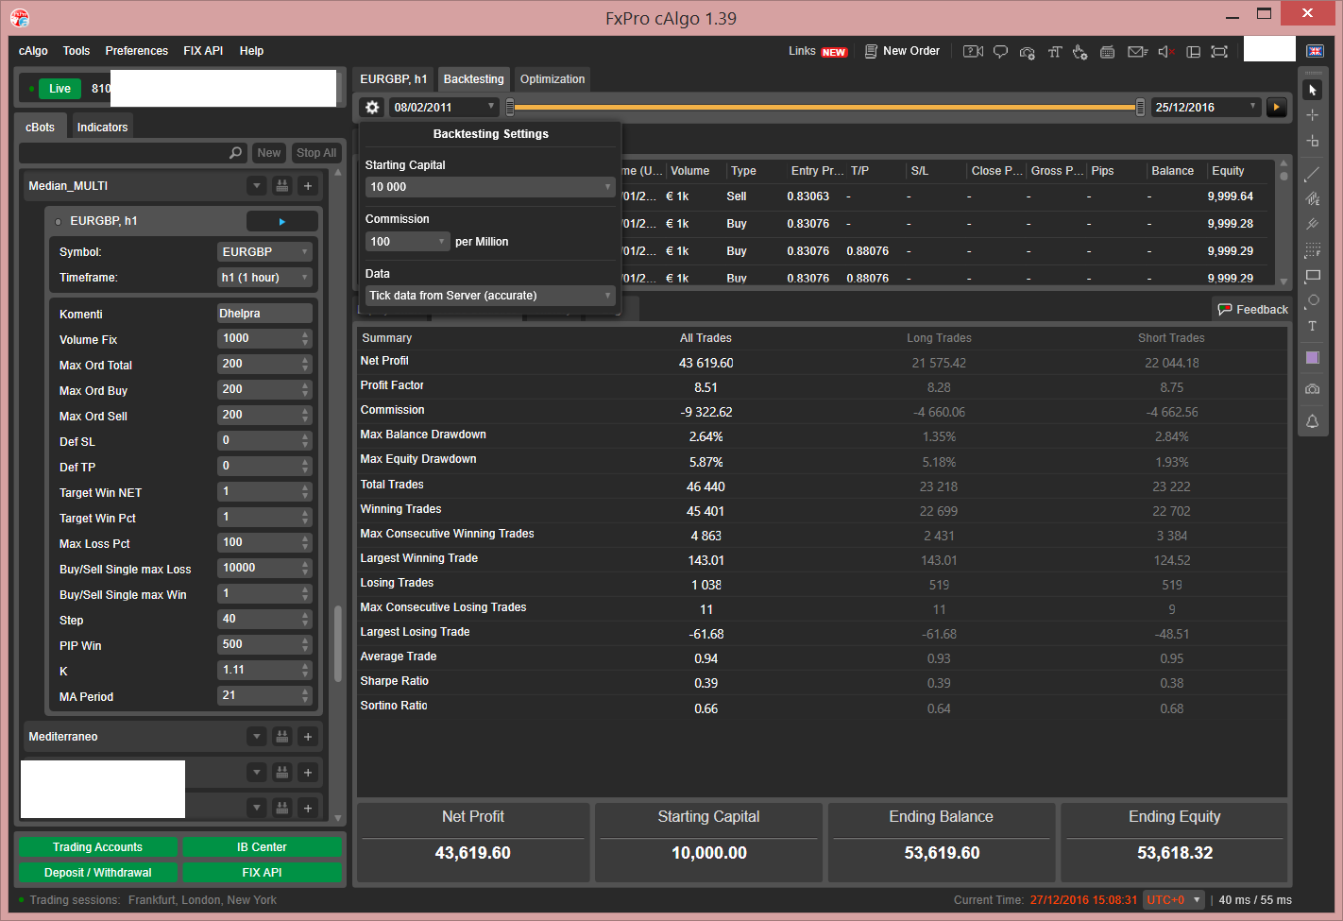
Task: Open the keyboard hotkeys icon
Action: pyautogui.click(x=1108, y=52)
